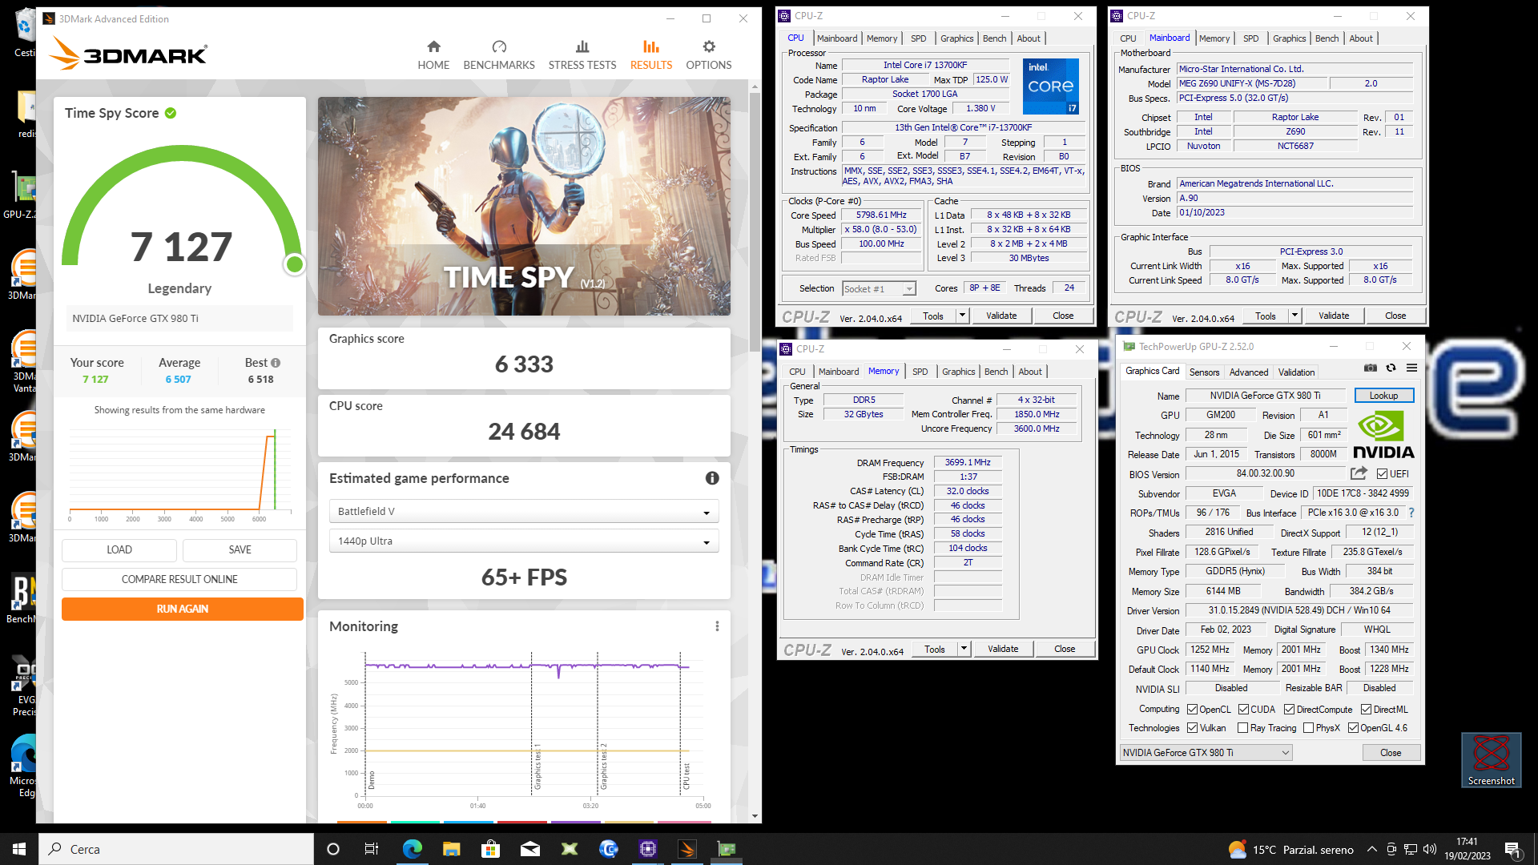Viewport: 1538px width, 865px height.
Task: Open Tools dropdown arrow in CPU-Z Memory window
Action: click(964, 649)
